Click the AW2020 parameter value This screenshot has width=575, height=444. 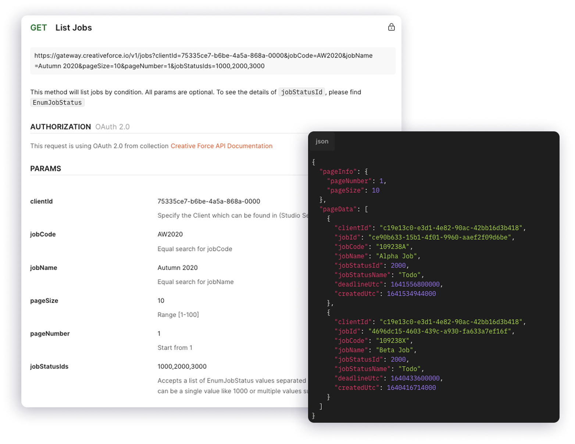[x=170, y=234]
